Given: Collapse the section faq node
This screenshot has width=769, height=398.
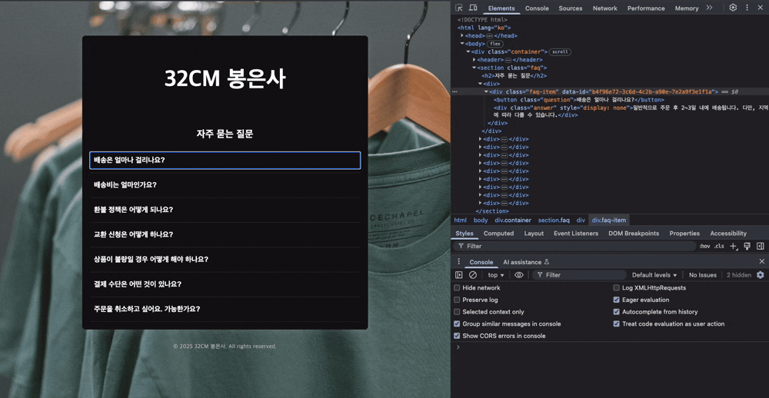Looking at the screenshot, I should point(474,68).
